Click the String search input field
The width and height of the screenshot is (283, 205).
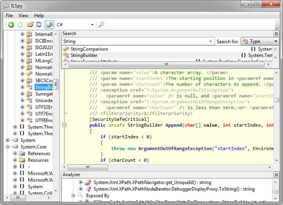(135, 42)
